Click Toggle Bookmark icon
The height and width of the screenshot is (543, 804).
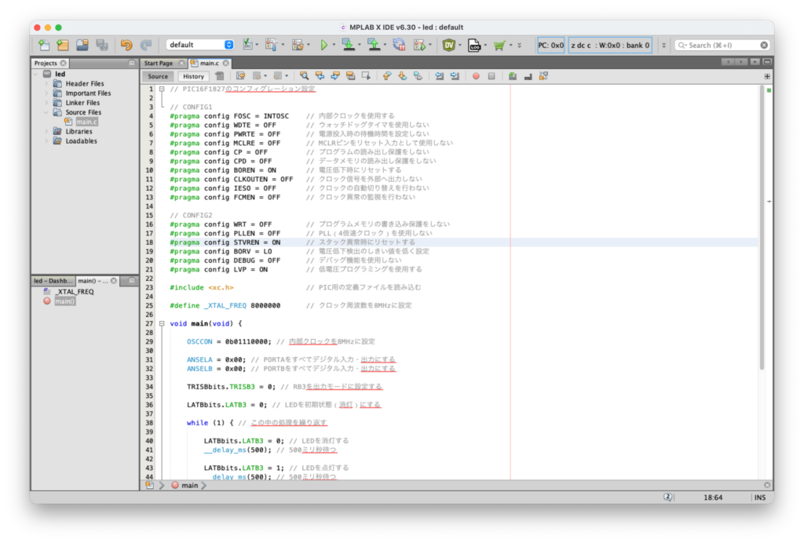coord(418,76)
